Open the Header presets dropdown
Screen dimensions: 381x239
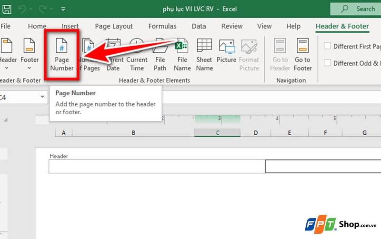(7, 55)
